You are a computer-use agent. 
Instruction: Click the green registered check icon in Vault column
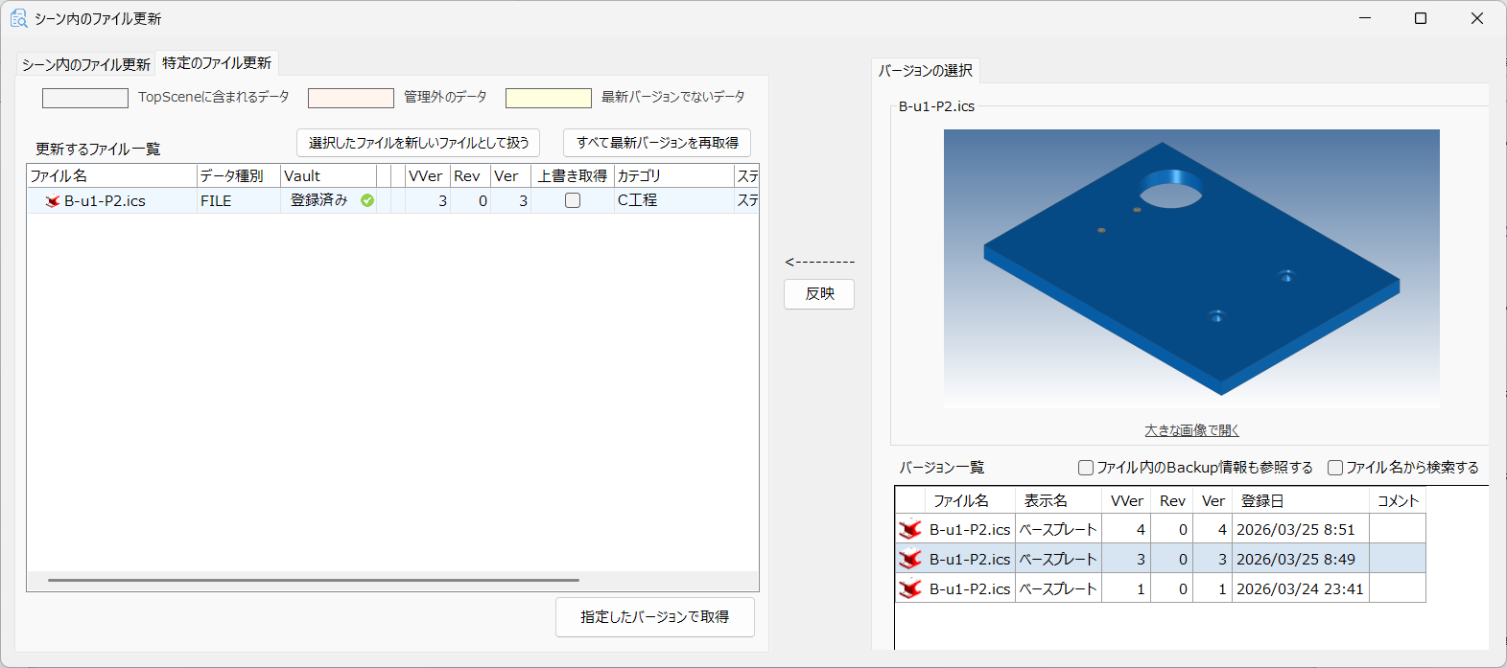(367, 200)
